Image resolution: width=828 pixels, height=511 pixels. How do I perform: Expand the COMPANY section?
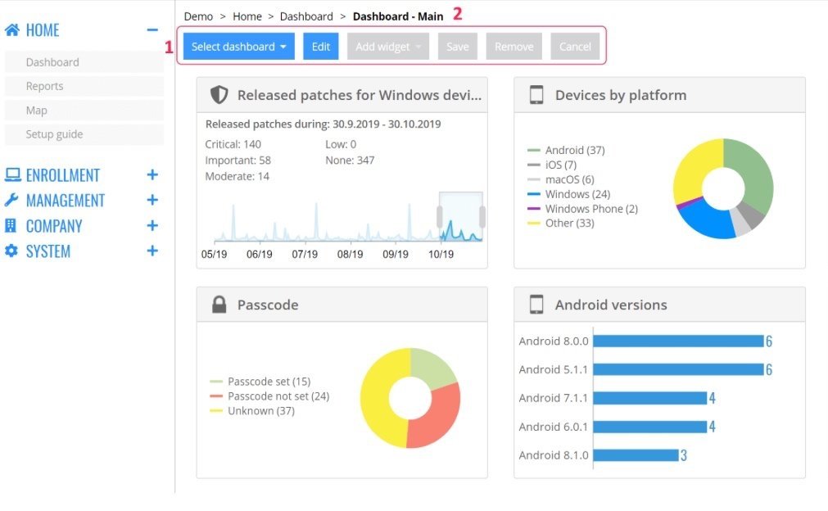click(x=152, y=225)
